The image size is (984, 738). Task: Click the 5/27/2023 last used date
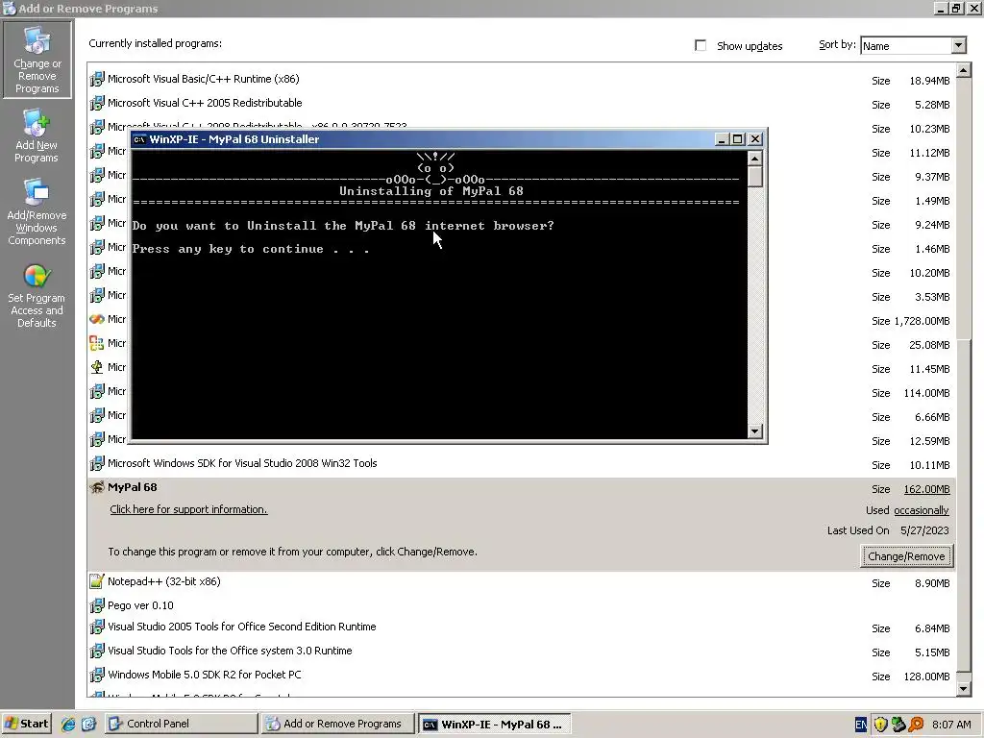click(x=924, y=530)
